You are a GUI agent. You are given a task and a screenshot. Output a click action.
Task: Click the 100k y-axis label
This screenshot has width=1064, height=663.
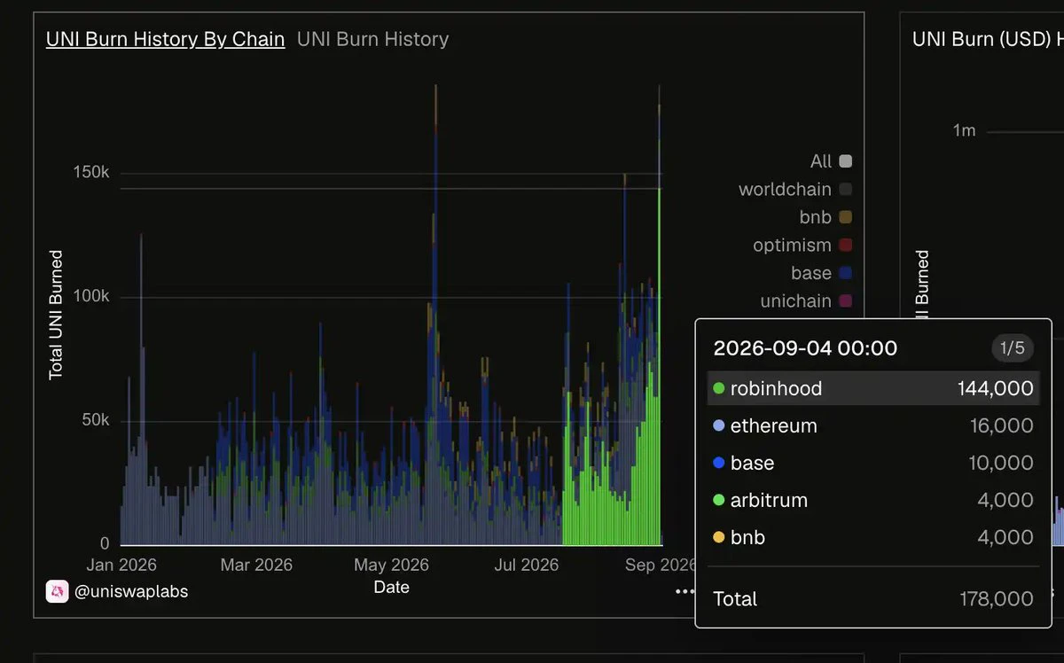(90, 296)
